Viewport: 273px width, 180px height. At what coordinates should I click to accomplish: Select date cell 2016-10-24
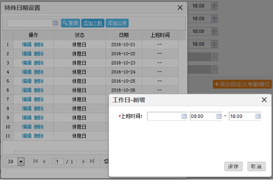pos(123,72)
